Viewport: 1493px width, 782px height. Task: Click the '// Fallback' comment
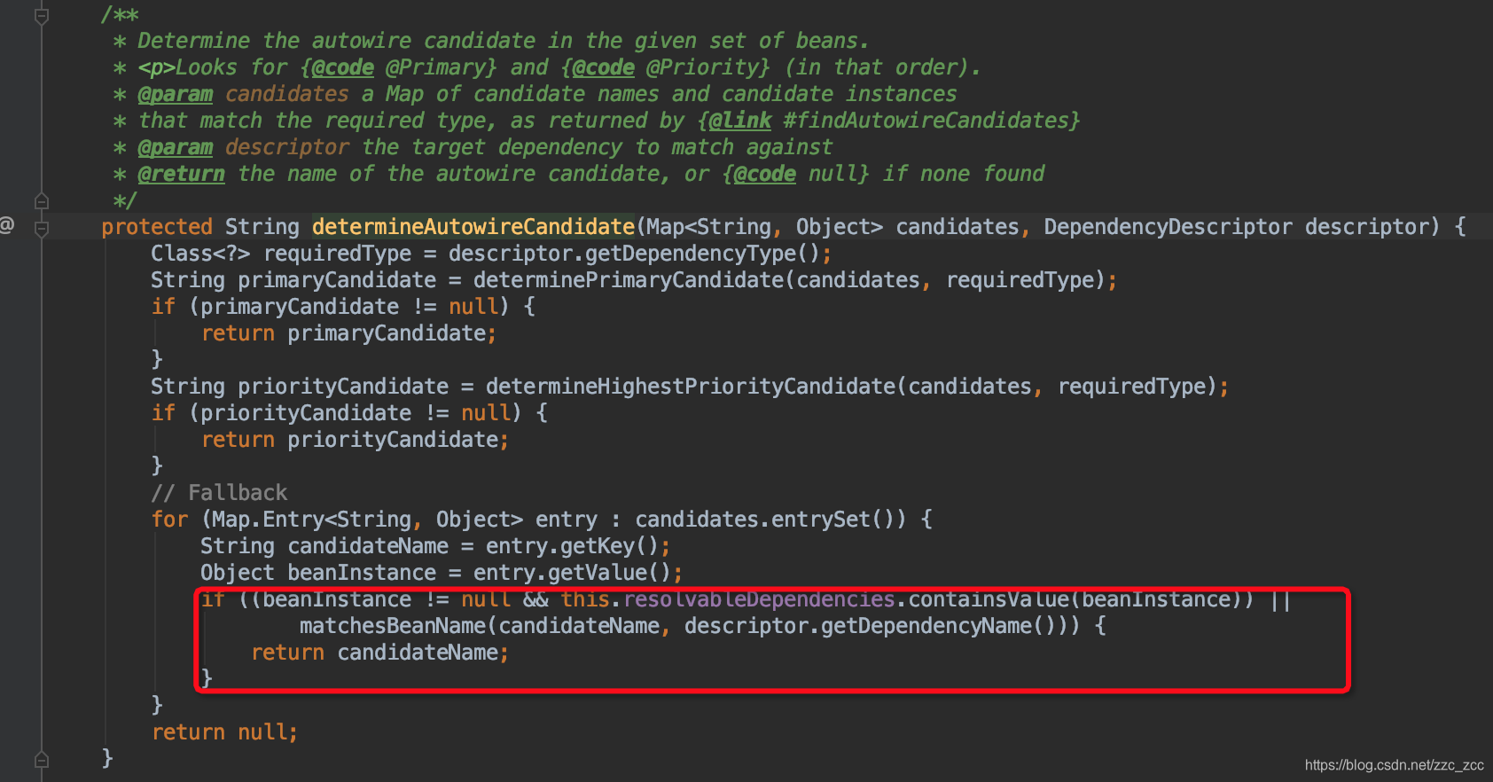point(219,493)
